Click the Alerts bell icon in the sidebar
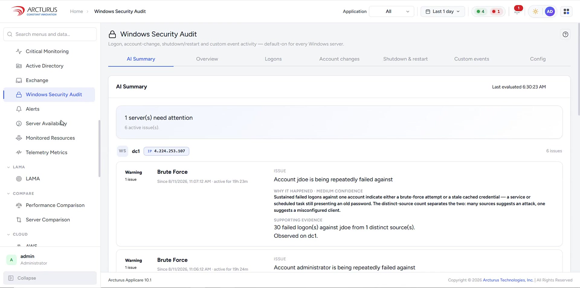580x288 pixels. tap(19, 109)
